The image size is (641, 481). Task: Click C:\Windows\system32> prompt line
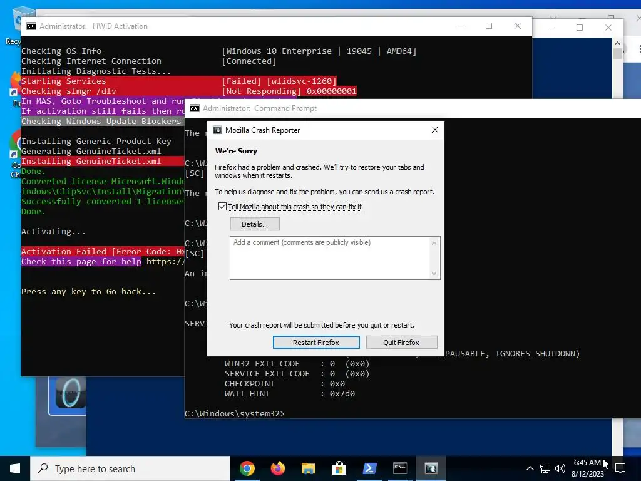coord(235,413)
